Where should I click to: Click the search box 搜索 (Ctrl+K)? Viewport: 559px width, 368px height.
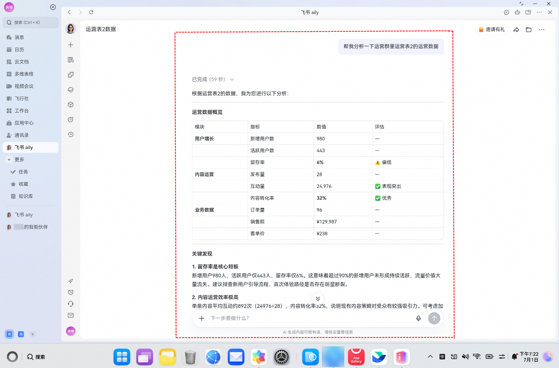click(30, 22)
